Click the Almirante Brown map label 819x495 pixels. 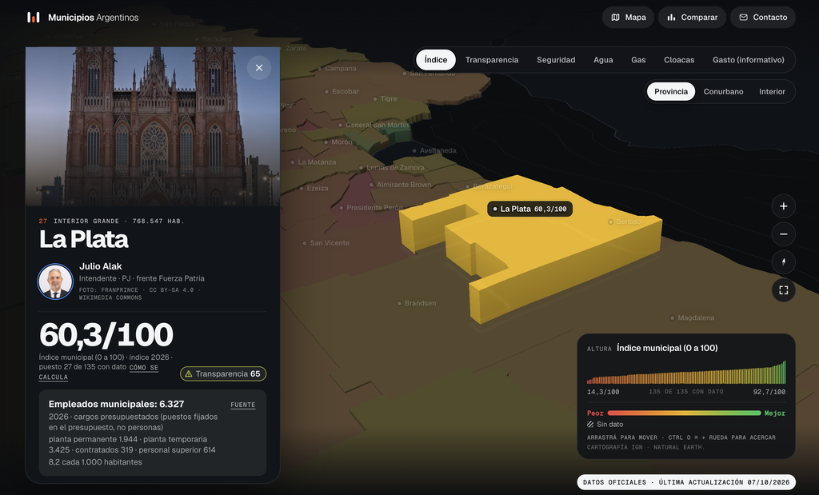(400, 185)
